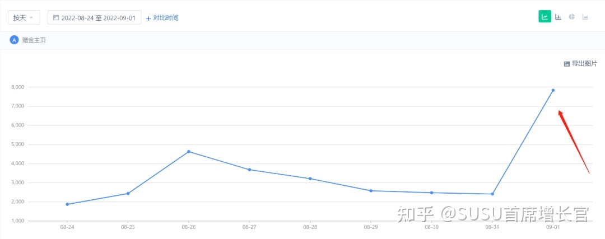The image size is (605, 239).
Task: Click the calendar icon in date field
Action: coord(56,17)
